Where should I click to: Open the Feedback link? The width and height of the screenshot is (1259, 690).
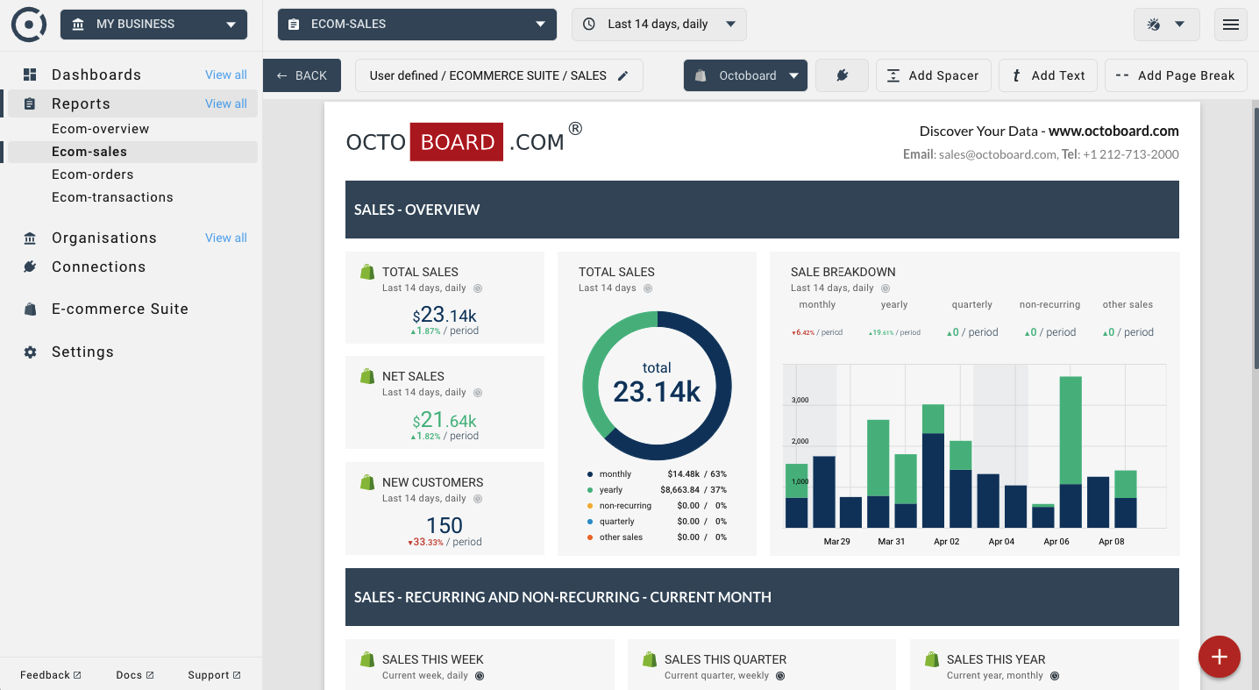tap(51, 675)
